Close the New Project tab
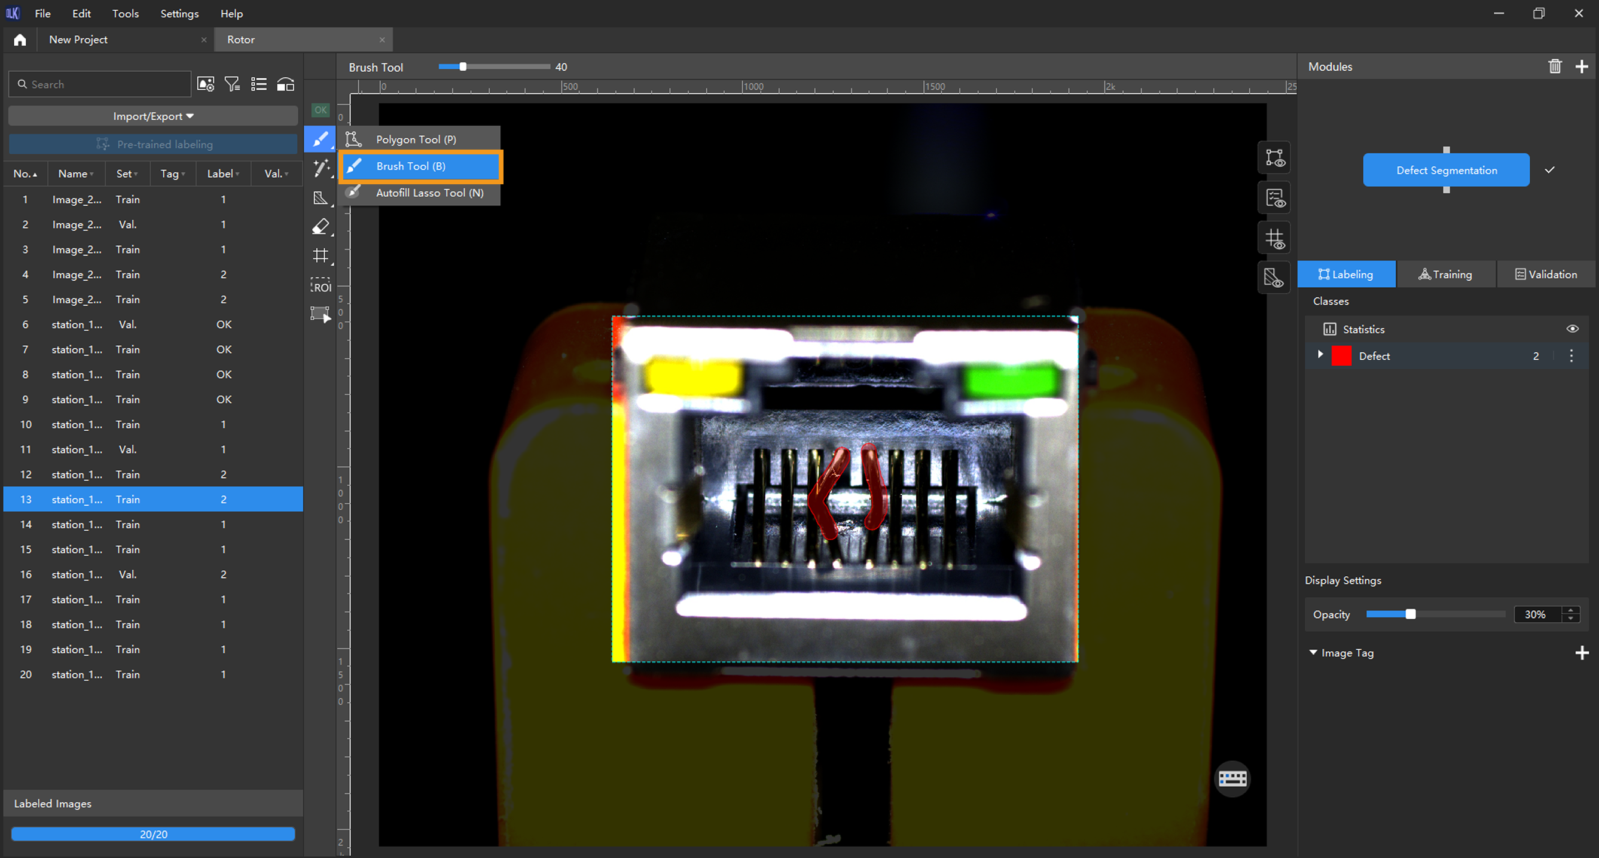Screen dimensions: 1599x858 click(203, 39)
